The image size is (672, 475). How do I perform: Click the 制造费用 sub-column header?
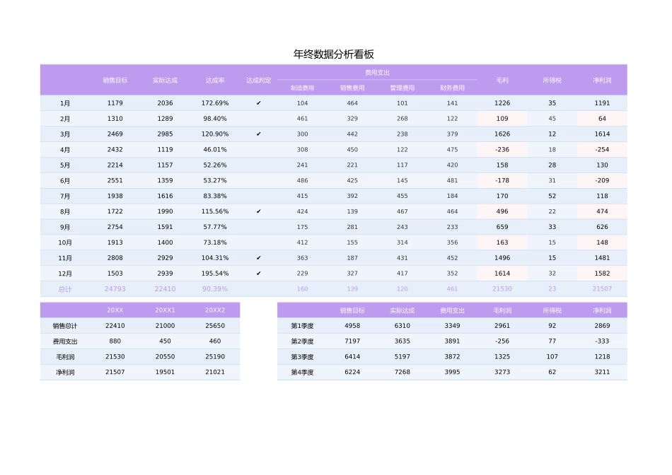(x=301, y=87)
